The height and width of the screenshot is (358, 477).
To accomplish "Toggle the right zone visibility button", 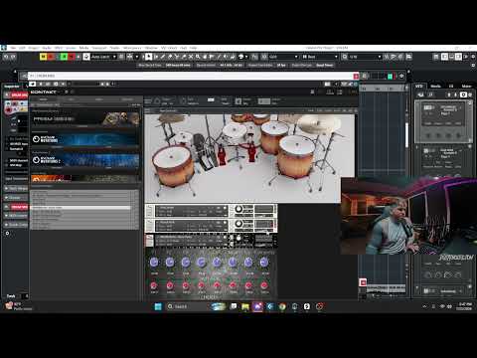I will (458, 57).
